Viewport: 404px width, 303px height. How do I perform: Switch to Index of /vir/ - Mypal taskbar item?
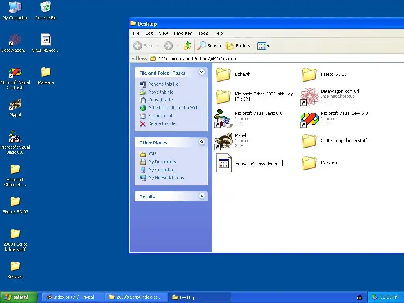point(73,297)
